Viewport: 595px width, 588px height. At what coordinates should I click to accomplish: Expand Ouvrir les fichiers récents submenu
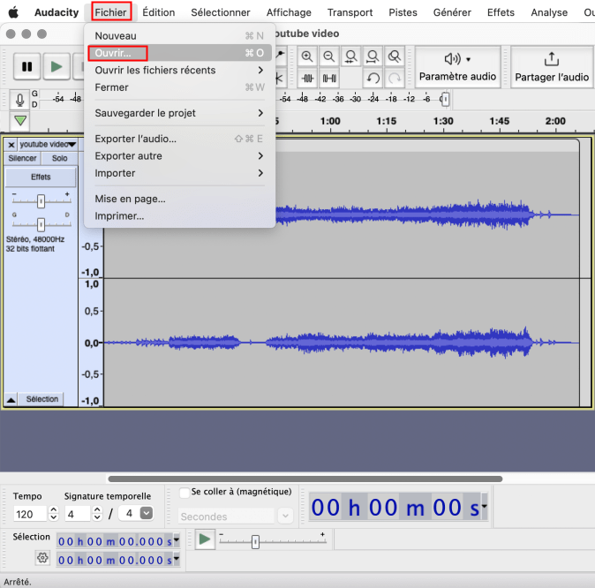click(178, 71)
